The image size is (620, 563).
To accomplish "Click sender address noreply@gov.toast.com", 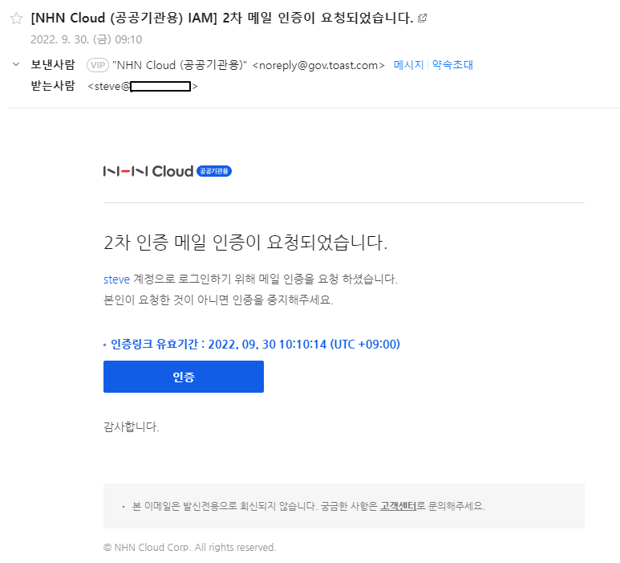I will (318, 65).
